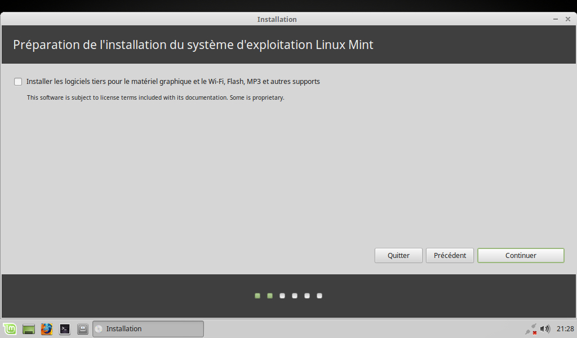This screenshot has width=577, height=338.
Task: Click the Installation window title text
Action: click(x=277, y=20)
